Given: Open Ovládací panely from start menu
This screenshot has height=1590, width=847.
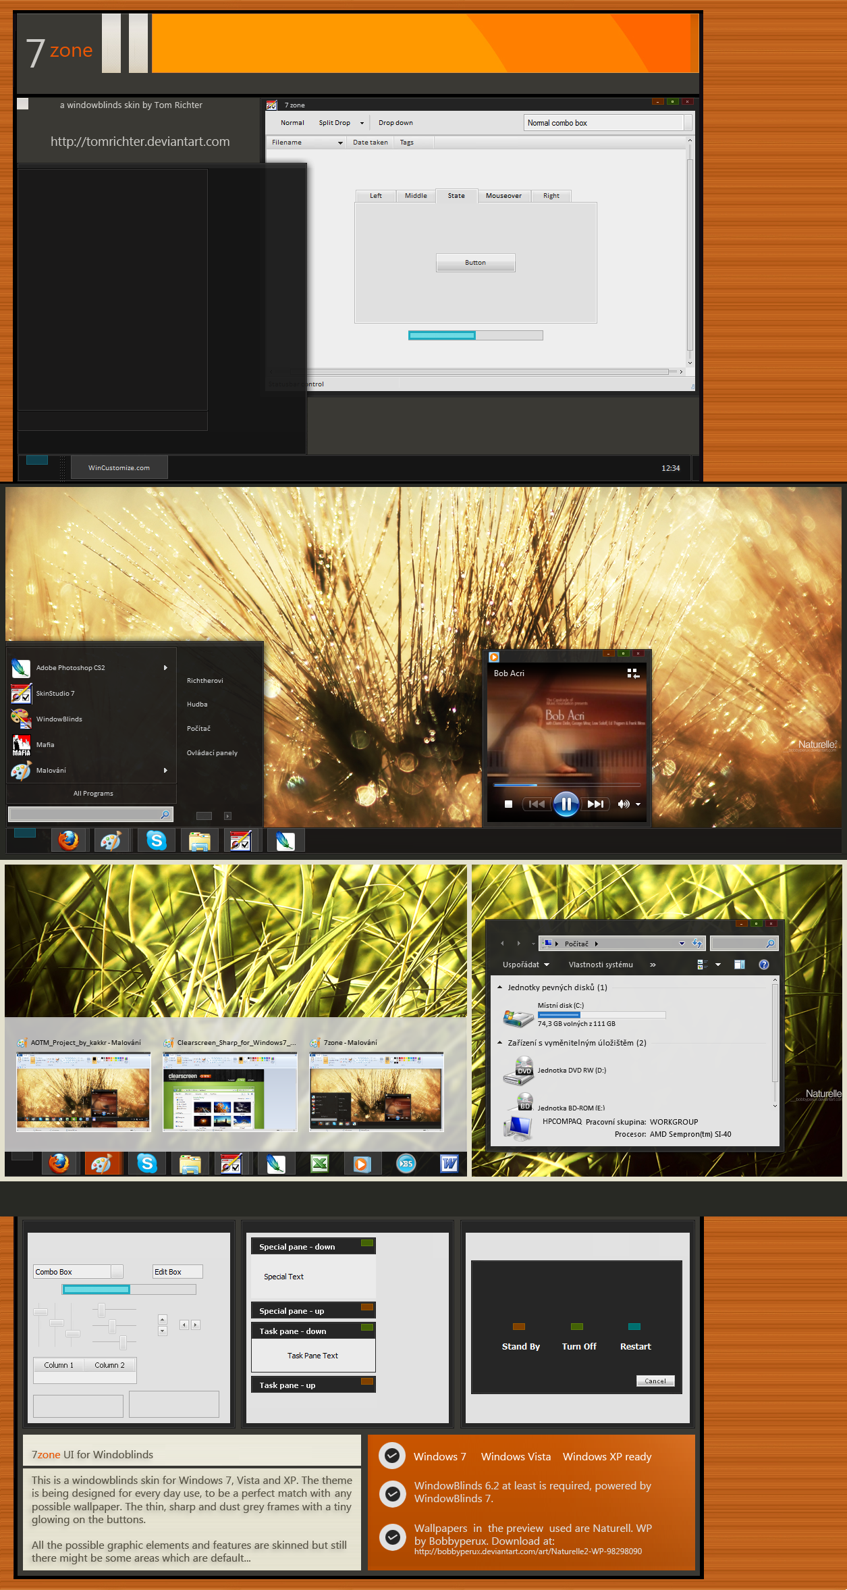Looking at the screenshot, I should (x=213, y=753).
